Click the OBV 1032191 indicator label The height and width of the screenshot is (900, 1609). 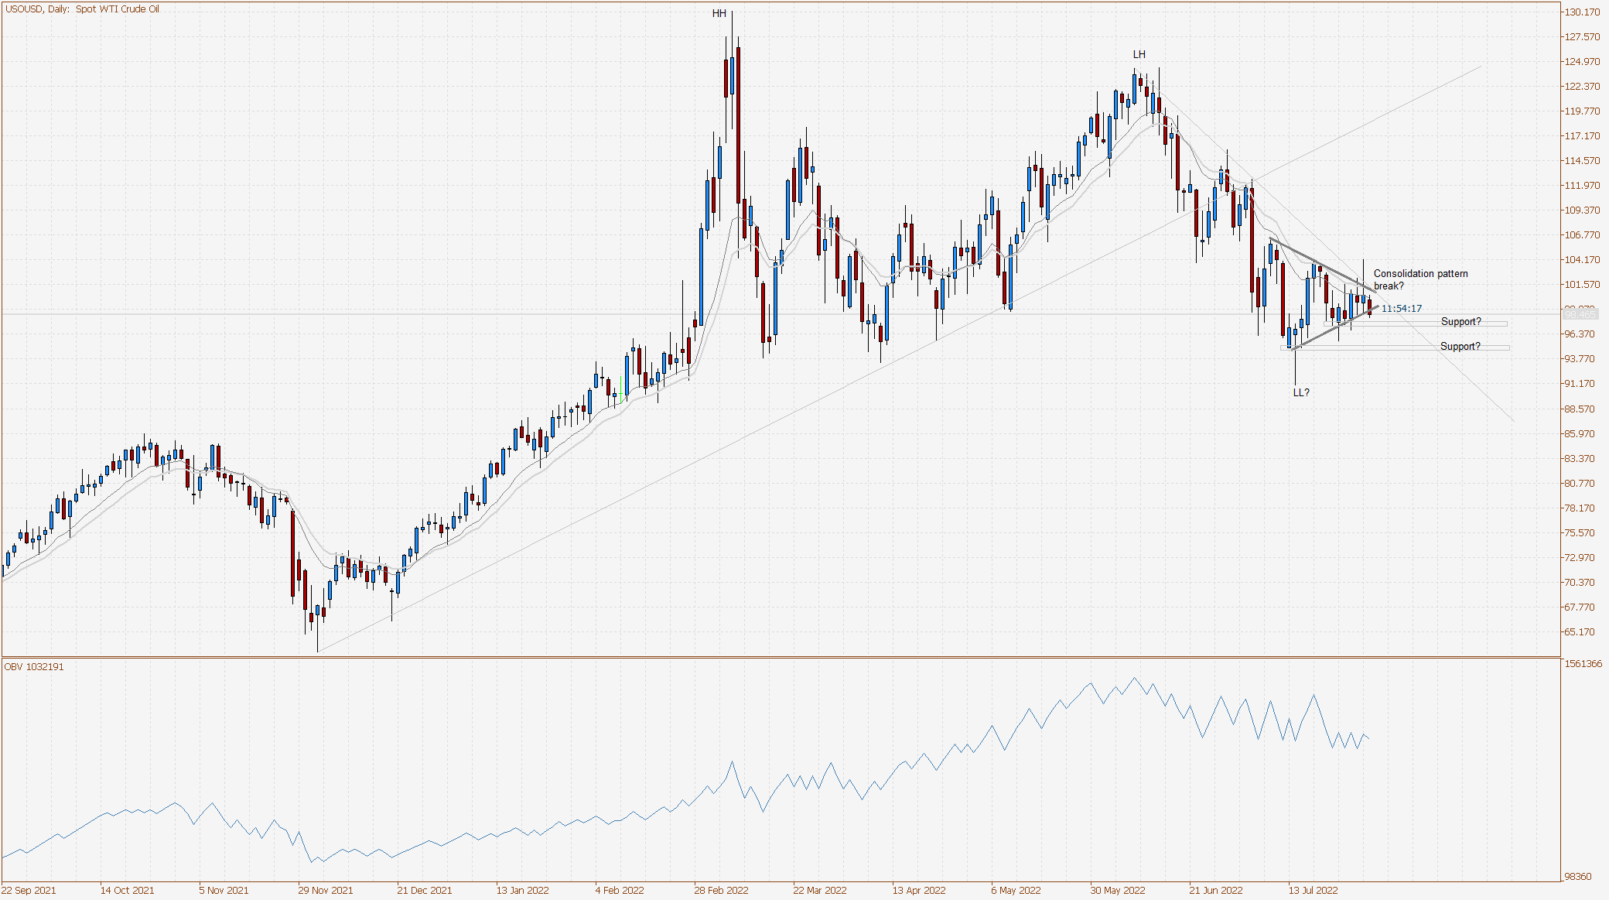click(34, 666)
